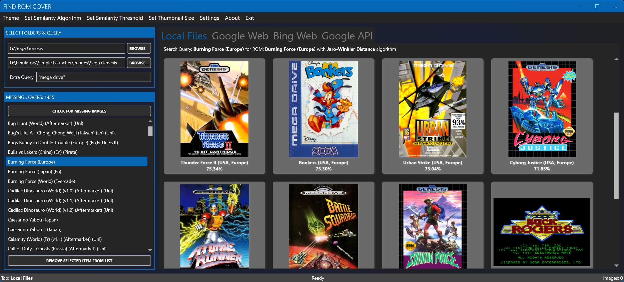The height and width of the screenshot is (282, 624).
Task: Select Calamity (World) (Fr) (v1.1) entry
Action: pos(77,239)
